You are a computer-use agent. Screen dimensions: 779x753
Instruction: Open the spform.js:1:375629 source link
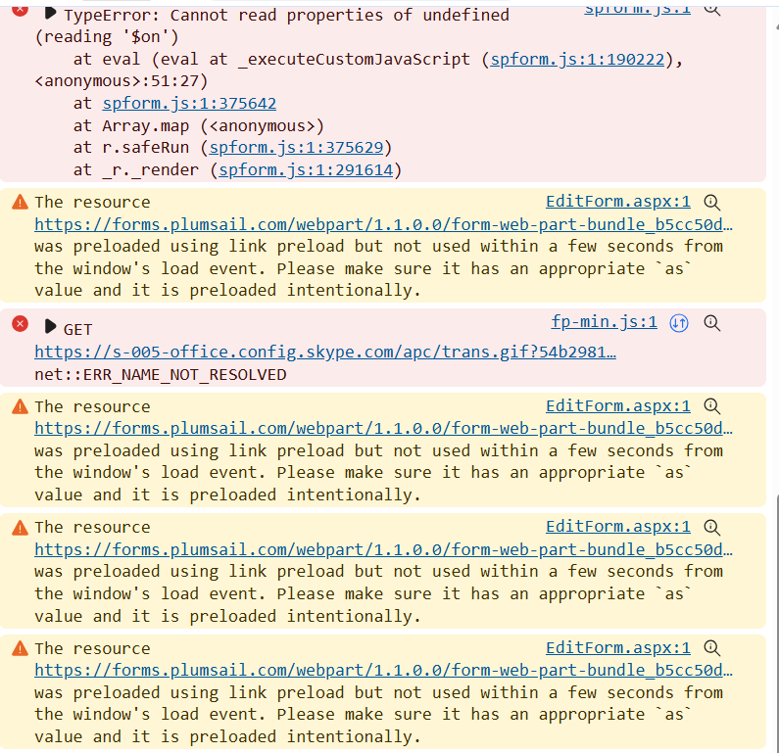tap(298, 148)
